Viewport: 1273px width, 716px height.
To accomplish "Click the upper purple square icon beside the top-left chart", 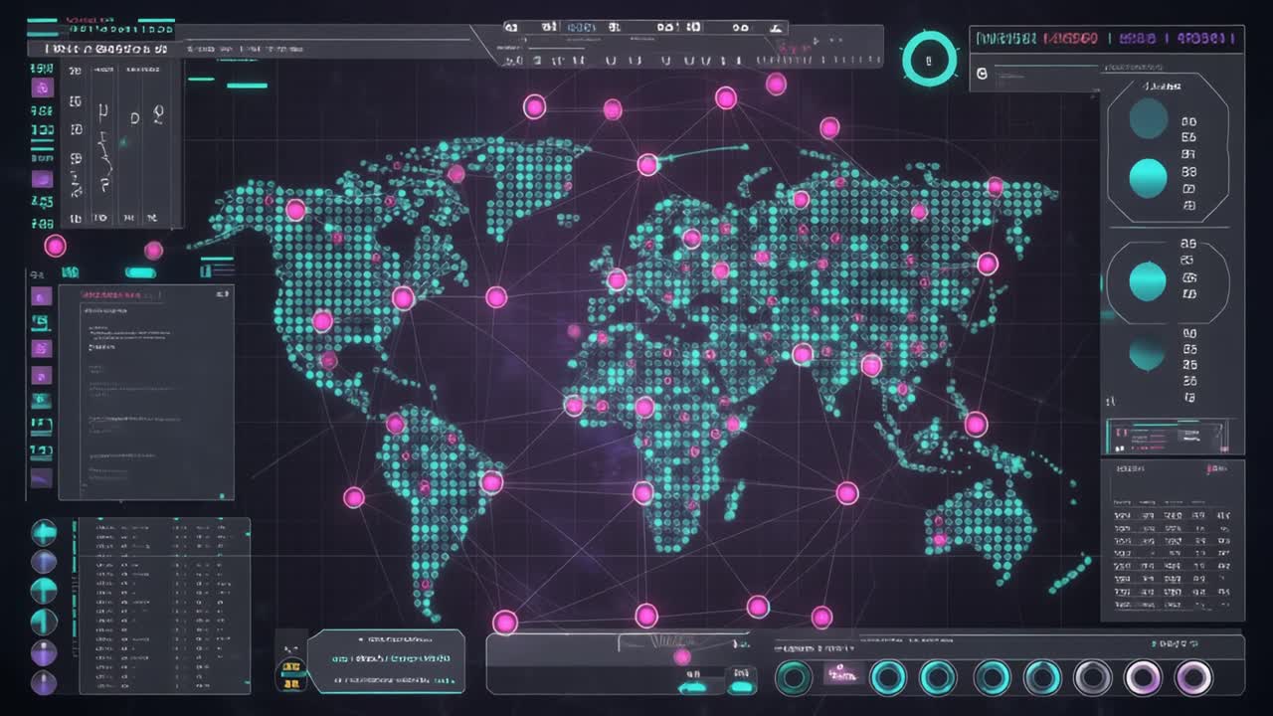I will [42, 88].
